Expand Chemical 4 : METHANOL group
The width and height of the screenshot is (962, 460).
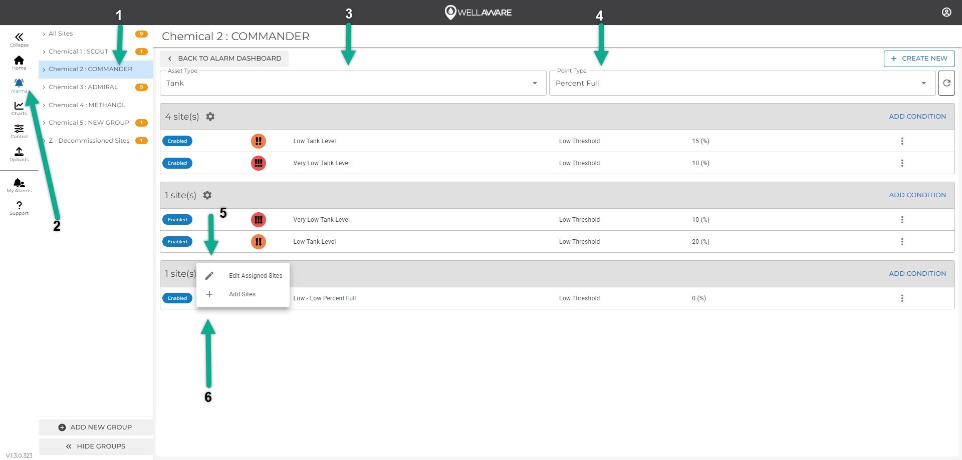[x=44, y=105]
